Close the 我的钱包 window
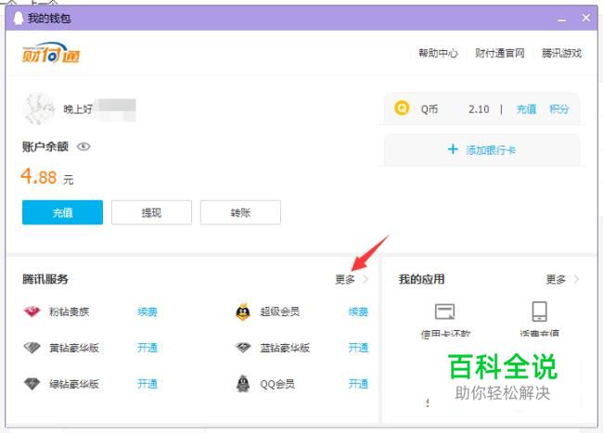Screen dimensions: 603x433 click(x=586, y=18)
